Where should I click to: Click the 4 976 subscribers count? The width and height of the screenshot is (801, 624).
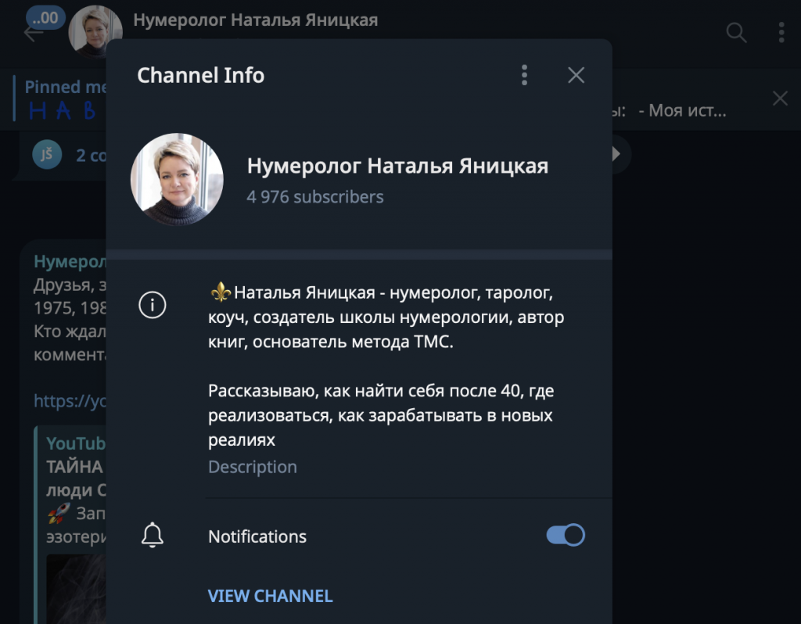point(315,197)
